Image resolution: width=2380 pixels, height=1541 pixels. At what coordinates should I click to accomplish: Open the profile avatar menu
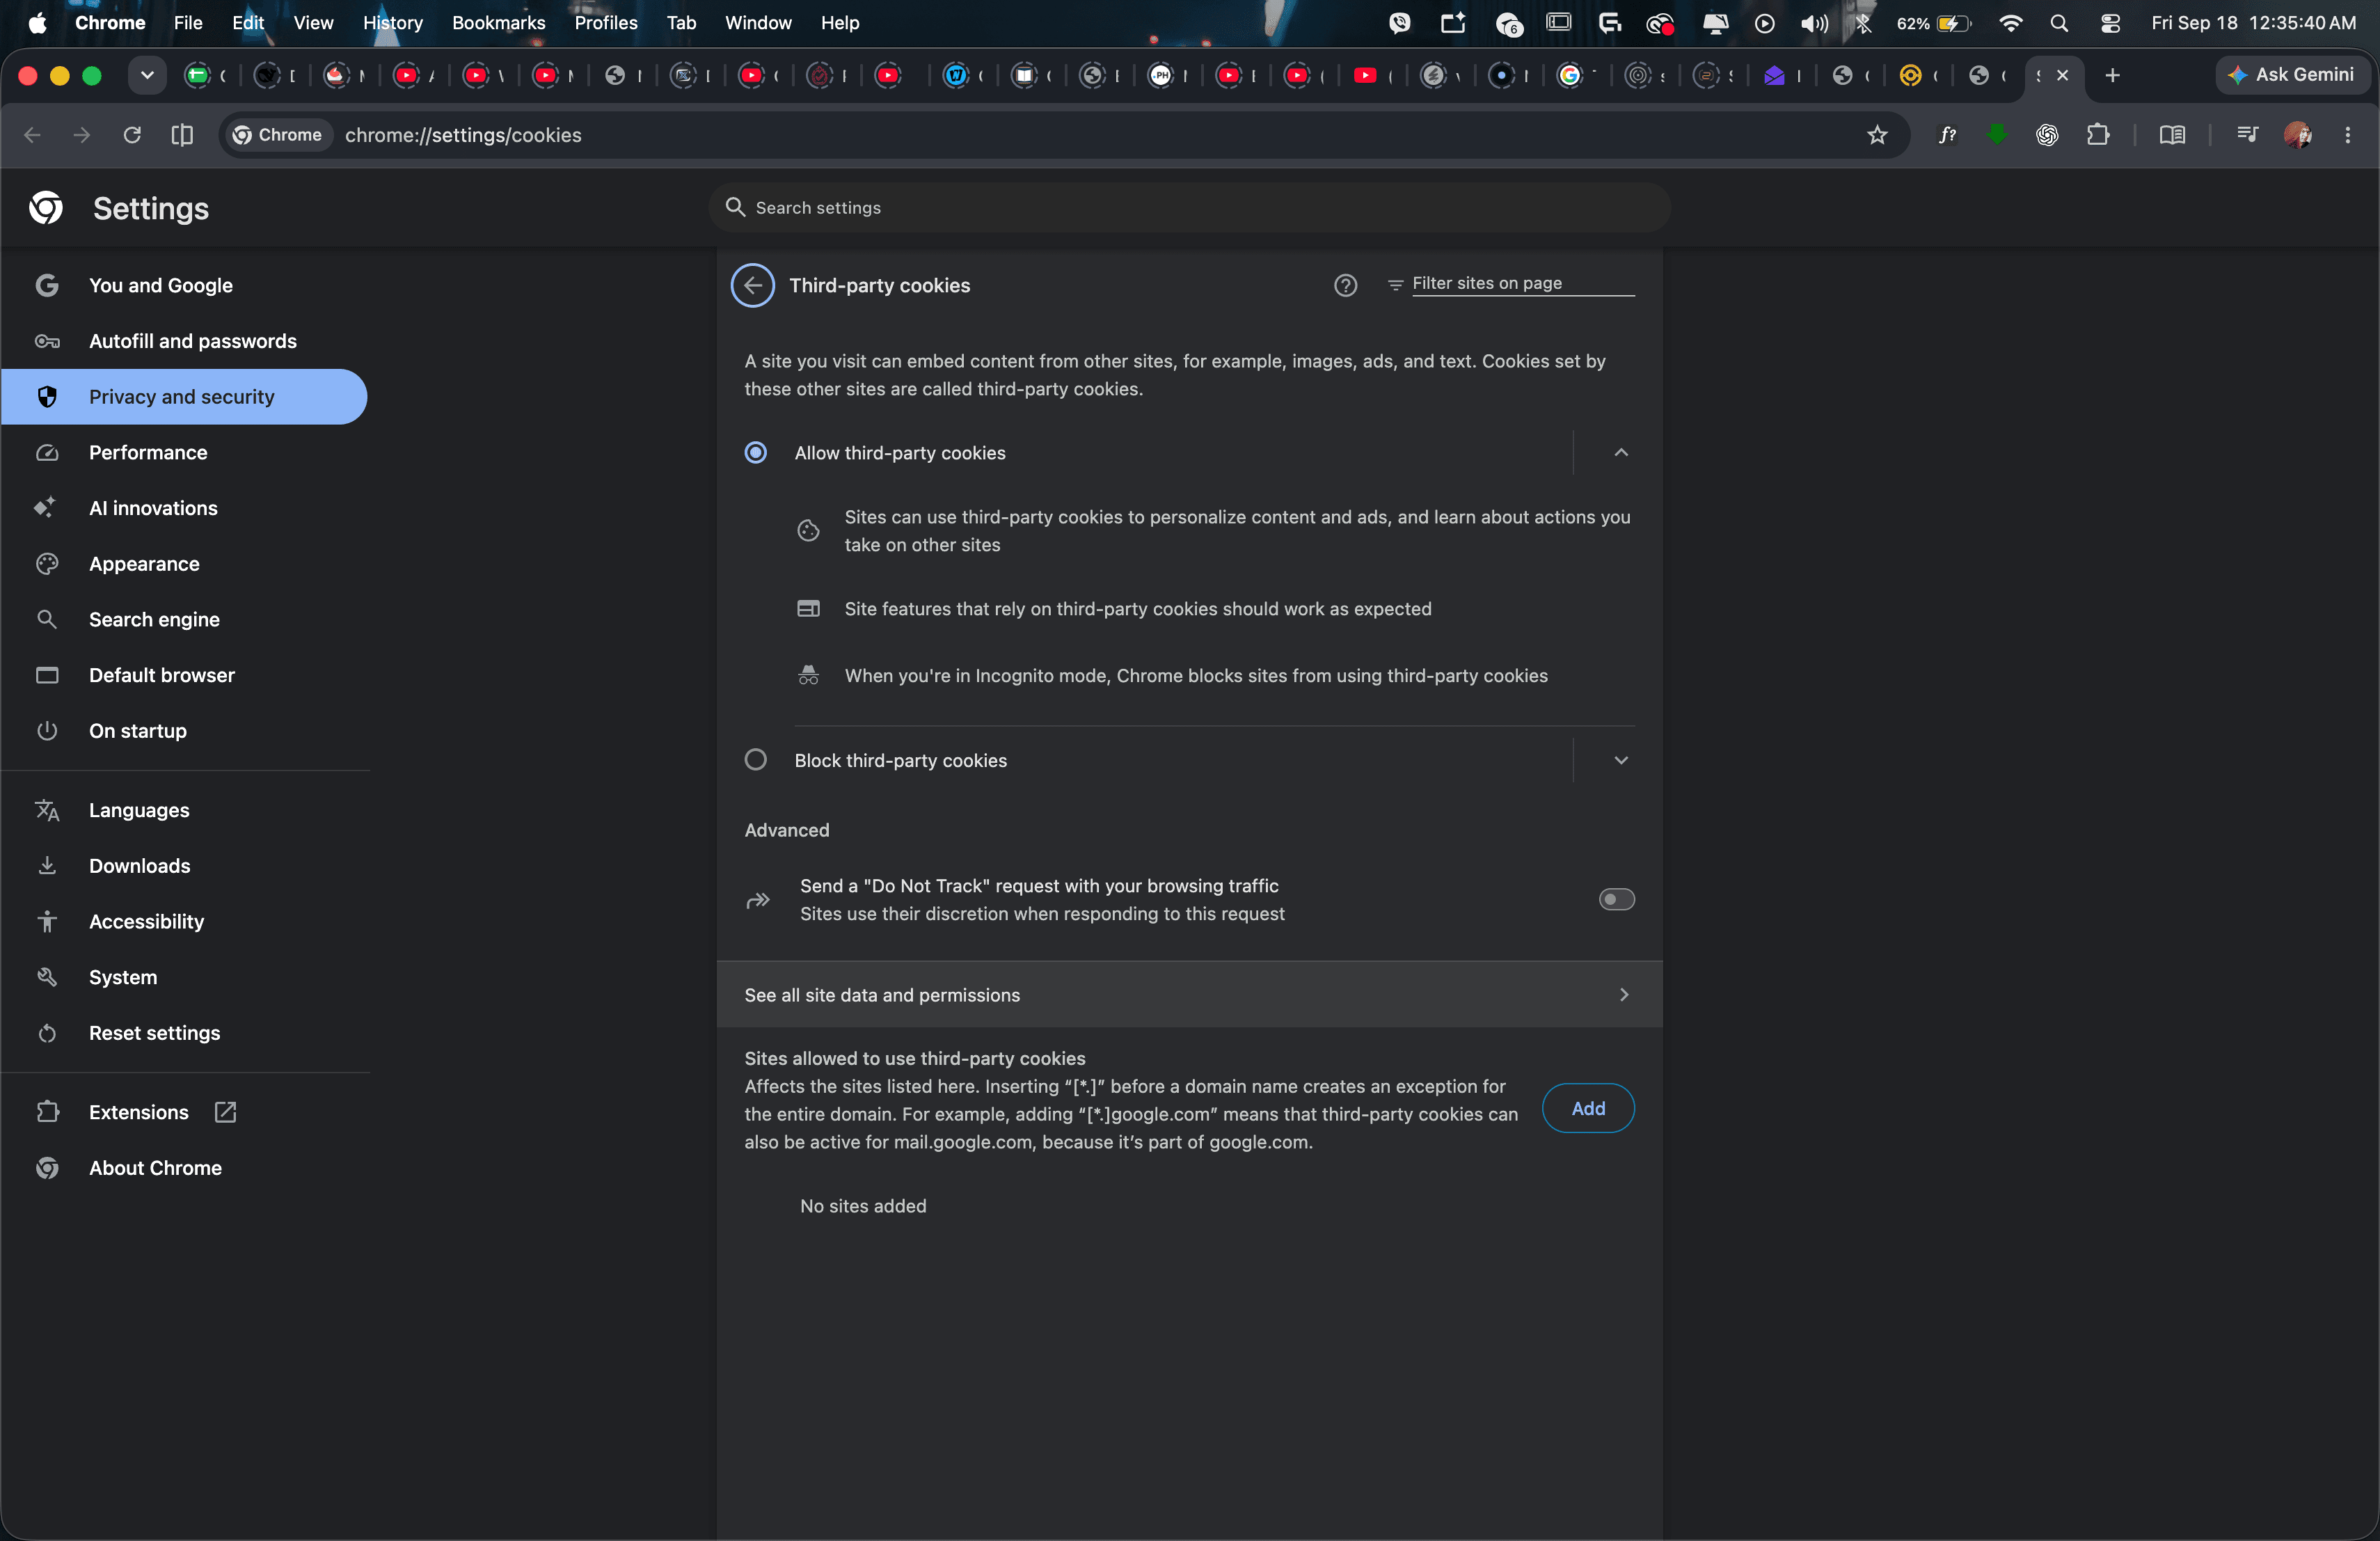pyautogui.click(x=2298, y=135)
